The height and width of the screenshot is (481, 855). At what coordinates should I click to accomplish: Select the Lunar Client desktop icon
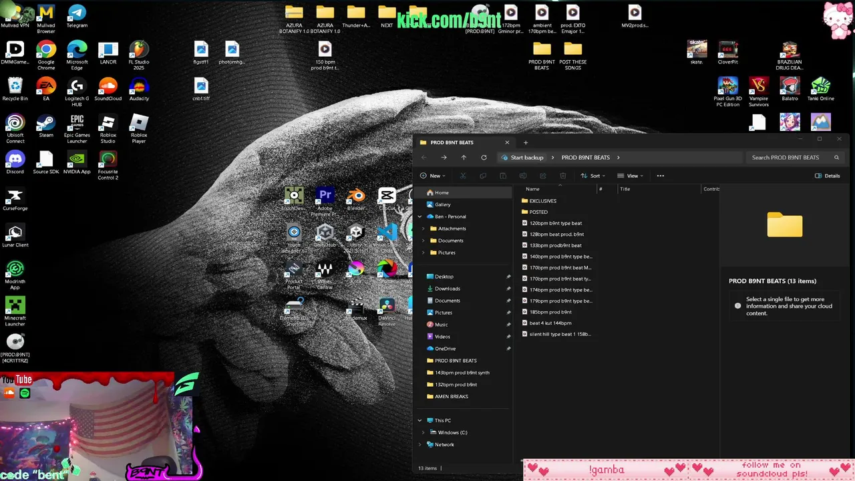(15, 236)
